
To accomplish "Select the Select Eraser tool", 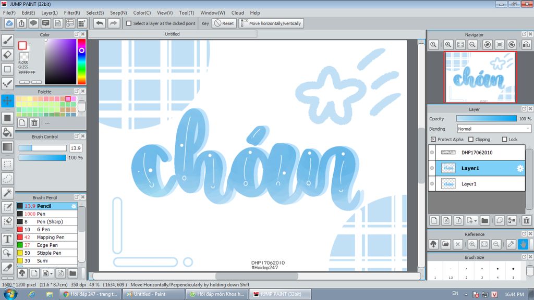I will pyautogui.click(x=7, y=222).
